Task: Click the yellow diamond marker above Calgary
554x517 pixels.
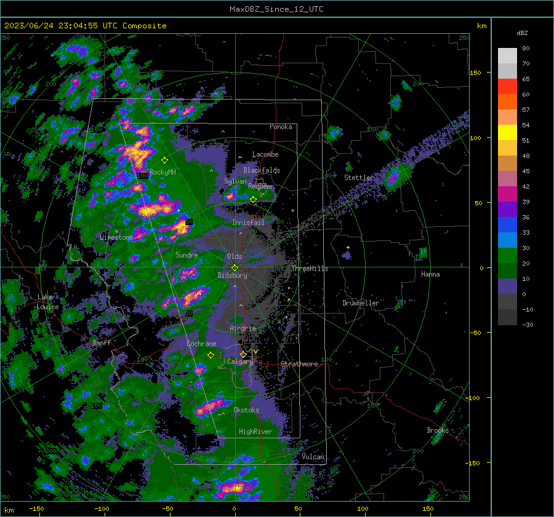Action: coord(243,354)
